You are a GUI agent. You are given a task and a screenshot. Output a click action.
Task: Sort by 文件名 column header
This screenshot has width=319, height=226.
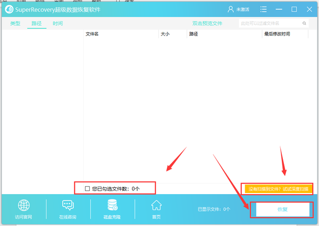(x=121, y=34)
